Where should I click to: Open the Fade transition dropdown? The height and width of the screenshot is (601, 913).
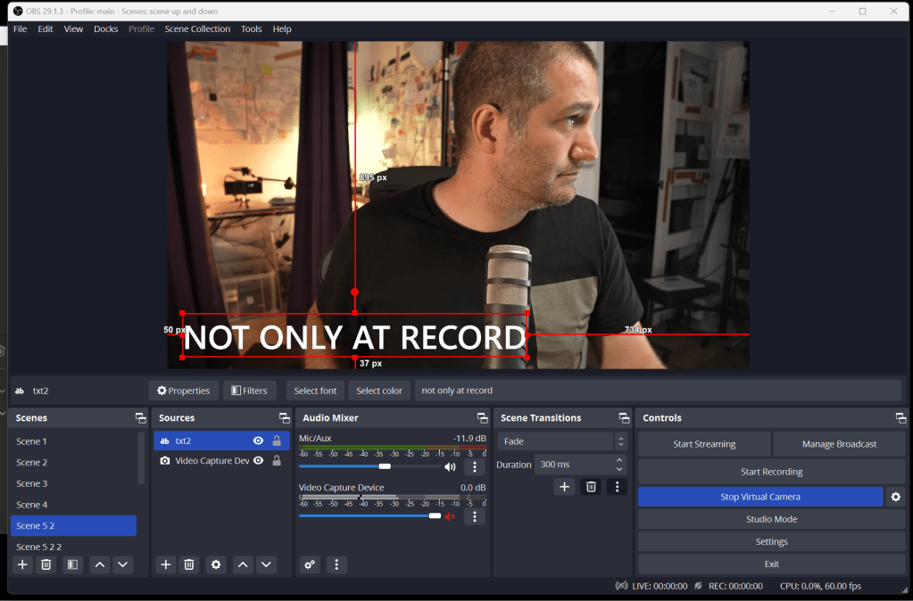click(562, 441)
